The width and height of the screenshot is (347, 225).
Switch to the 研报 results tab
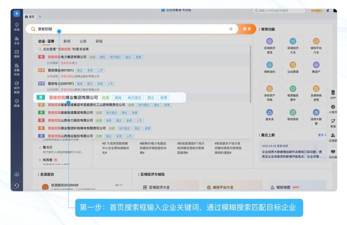click(99, 41)
